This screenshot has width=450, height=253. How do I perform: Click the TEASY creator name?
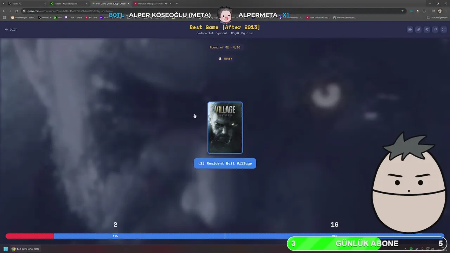(228, 59)
